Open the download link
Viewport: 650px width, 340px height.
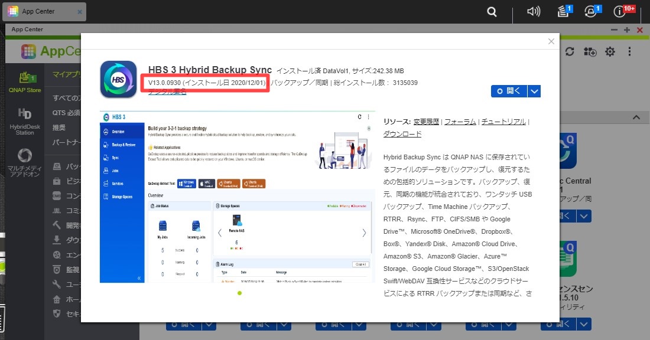tap(402, 134)
